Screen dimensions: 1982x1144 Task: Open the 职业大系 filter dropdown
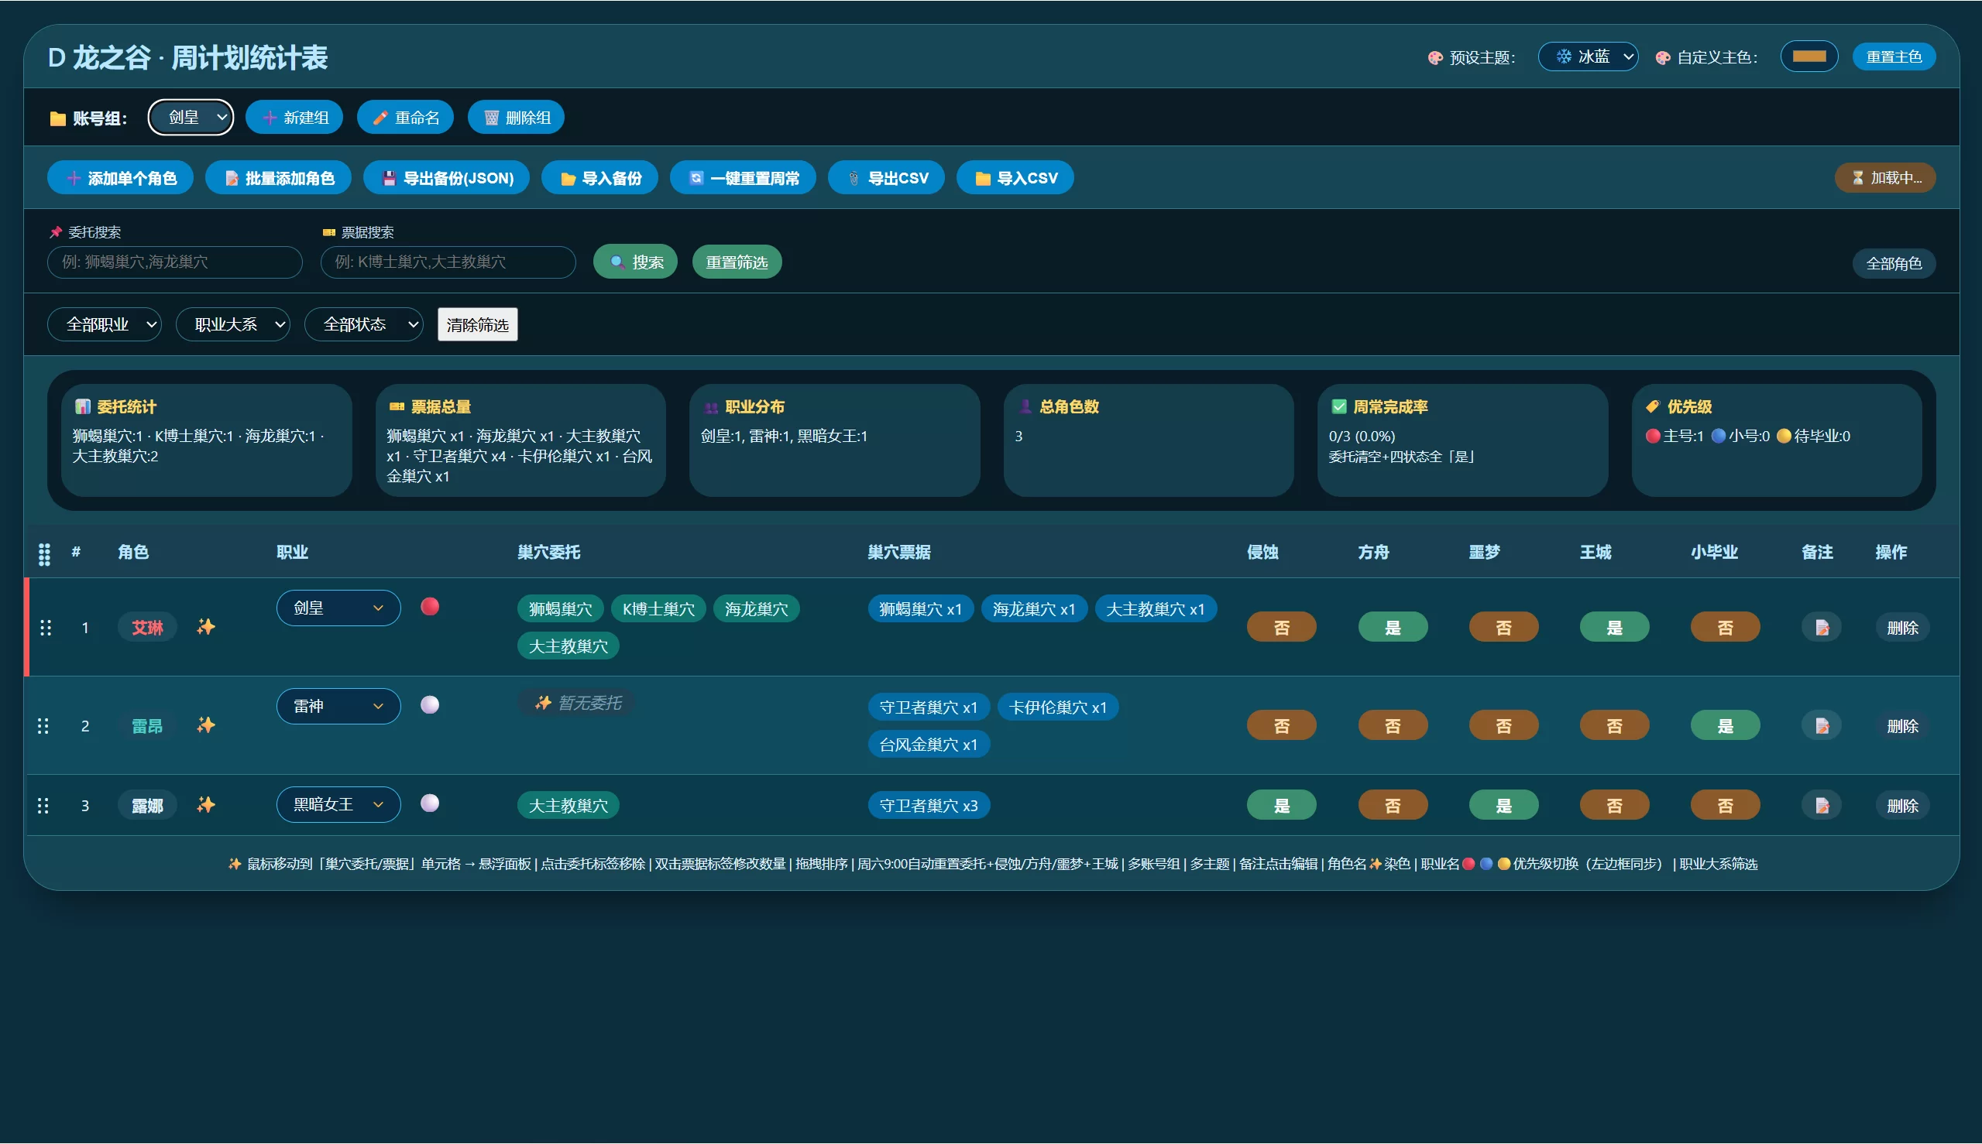(232, 324)
